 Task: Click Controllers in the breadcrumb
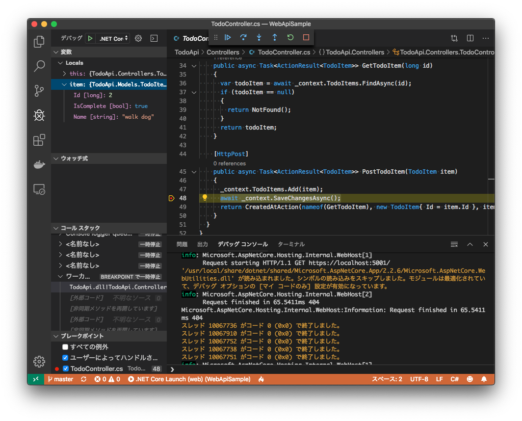tap(223, 53)
